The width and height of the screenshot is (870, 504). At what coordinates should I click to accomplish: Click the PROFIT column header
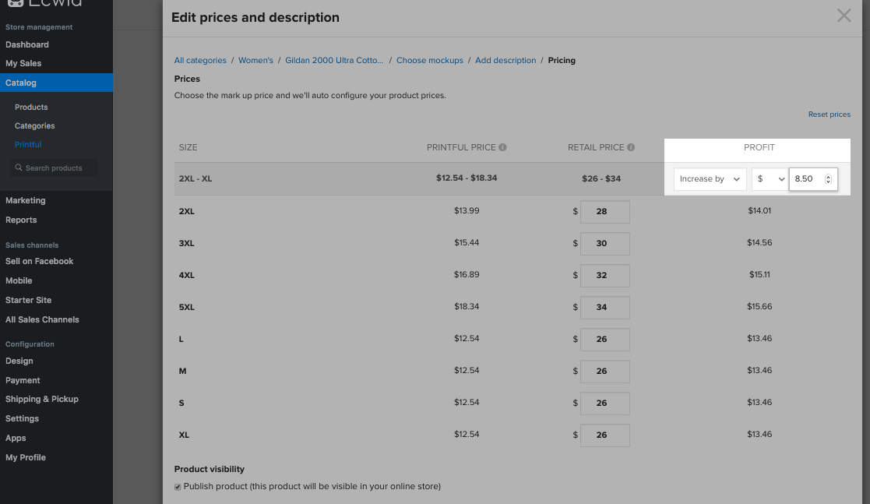(x=759, y=147)
